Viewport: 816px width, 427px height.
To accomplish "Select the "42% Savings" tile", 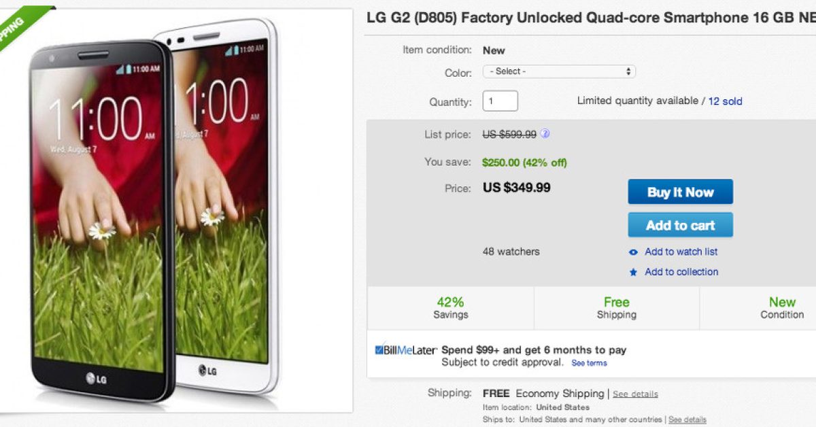I will click(450, 308).
